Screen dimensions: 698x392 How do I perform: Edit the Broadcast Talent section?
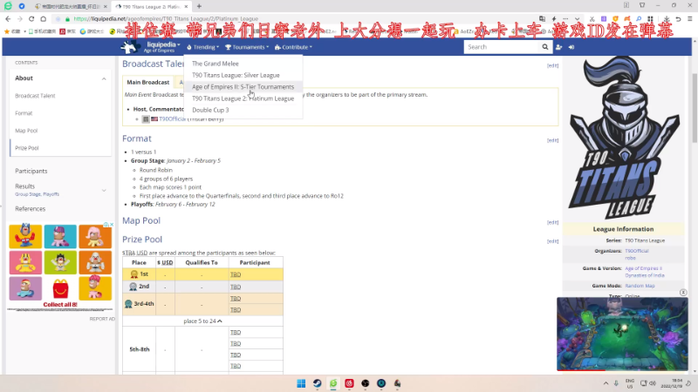pyautogui.click(x=552, y=65)
